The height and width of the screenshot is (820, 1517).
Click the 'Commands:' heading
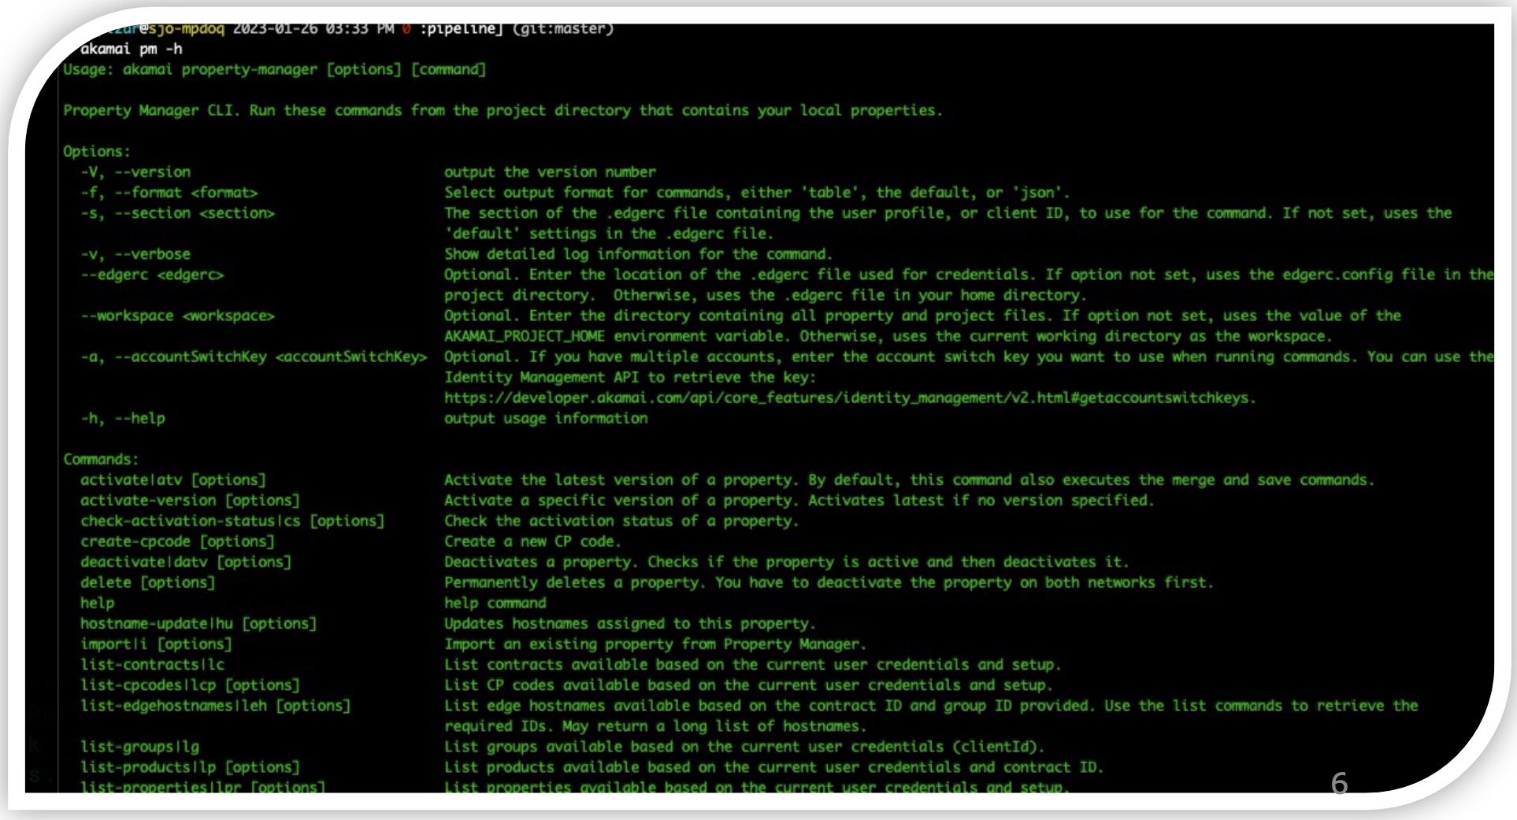point(101,459)
